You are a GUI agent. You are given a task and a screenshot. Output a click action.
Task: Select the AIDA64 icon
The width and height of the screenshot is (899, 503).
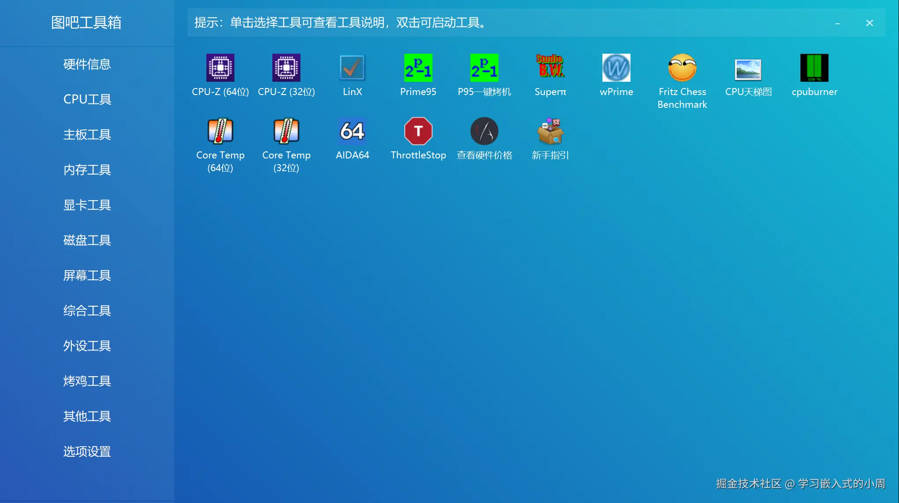point(352,131)
